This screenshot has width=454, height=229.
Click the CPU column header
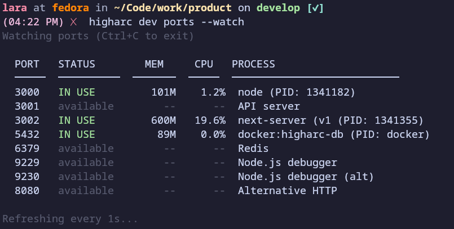point(204,64)
